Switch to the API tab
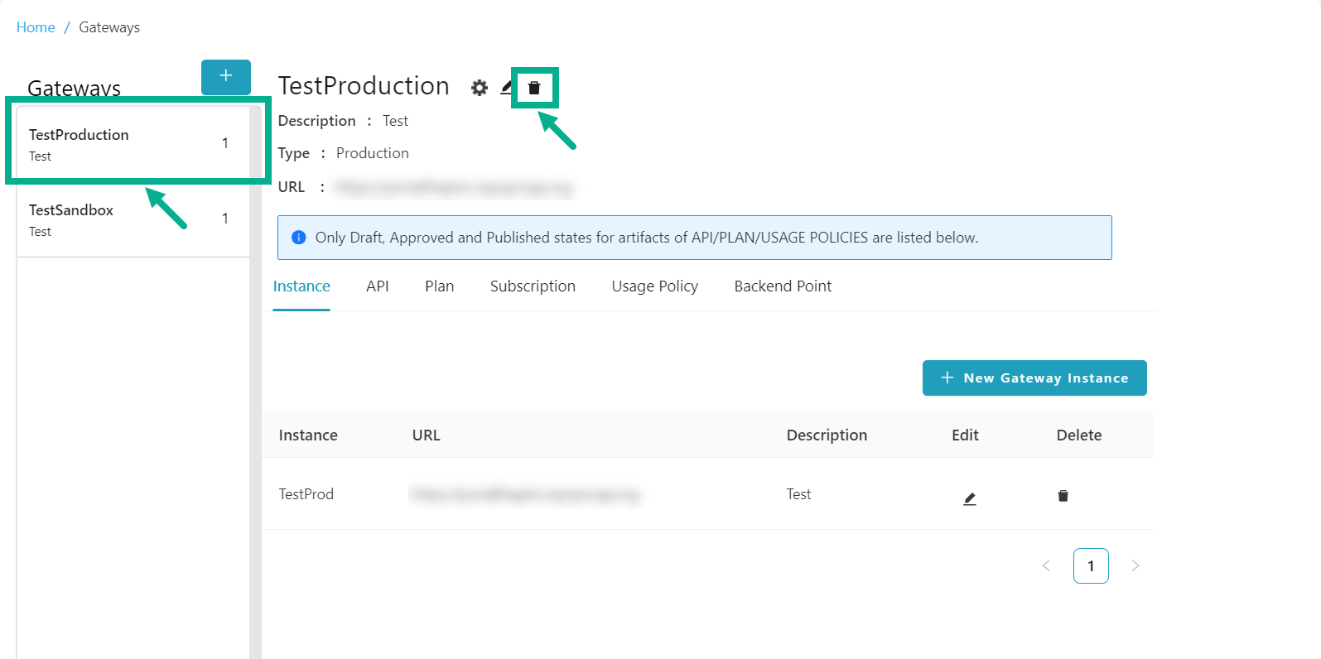1321x659 pixels. 377,286
